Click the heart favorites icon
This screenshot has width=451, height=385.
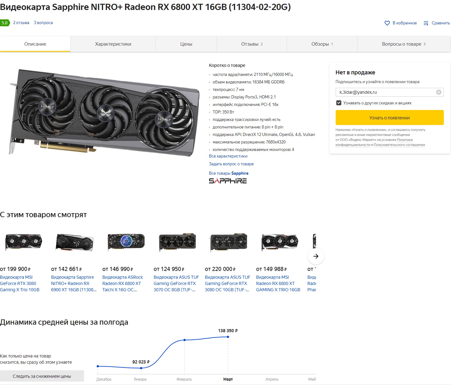tap(387, 23)
